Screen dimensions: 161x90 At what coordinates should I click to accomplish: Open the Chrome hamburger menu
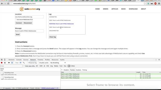pos(159,3)
